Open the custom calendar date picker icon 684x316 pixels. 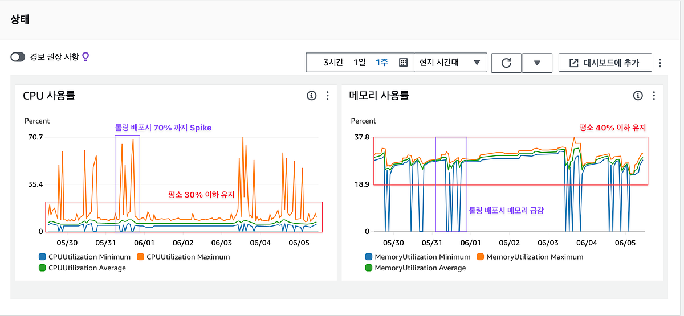pyautogui.click(x=404, y=63)
